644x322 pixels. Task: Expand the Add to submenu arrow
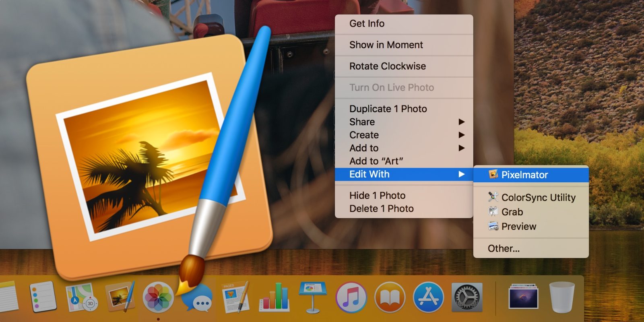[462, 148]
